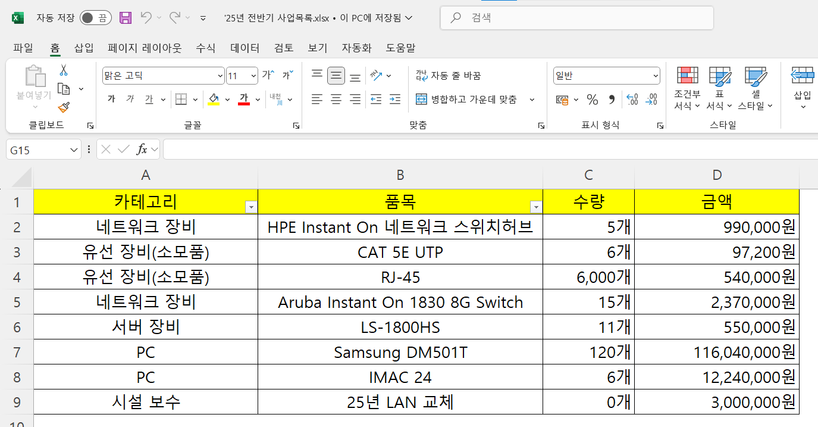Apply comma style
The height and width of the screenshot is (427, 818).
[612, 99]
